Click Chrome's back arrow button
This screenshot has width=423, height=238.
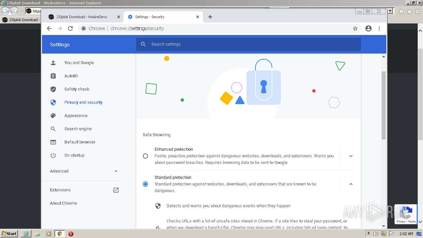pyautogui.click(x=49, y=28)
